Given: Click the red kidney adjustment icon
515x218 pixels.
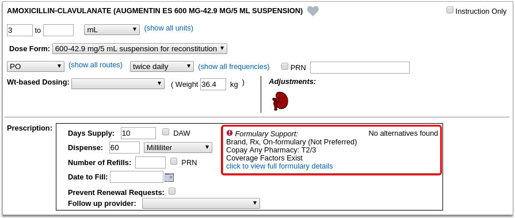Looking at the screenshot, I should pyautogui.click(x=280, y=101).
